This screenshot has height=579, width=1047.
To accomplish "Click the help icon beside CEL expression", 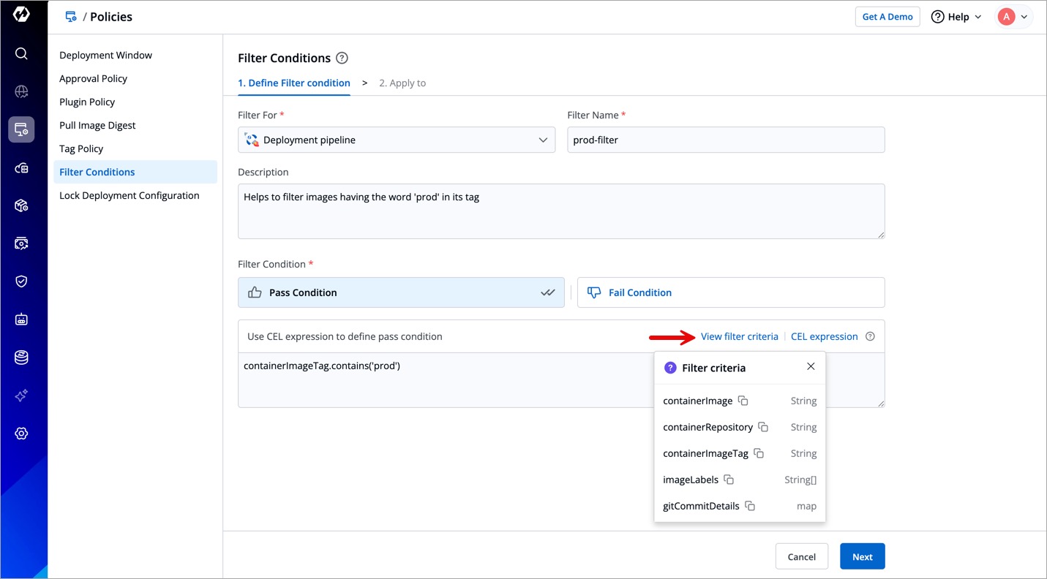I will pyautogui.click(x=870, y=336).
